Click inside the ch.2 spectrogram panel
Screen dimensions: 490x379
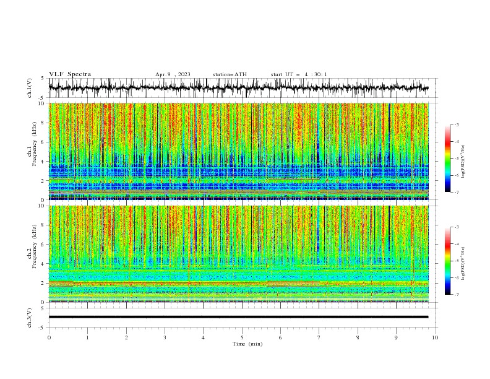(239, 254)
